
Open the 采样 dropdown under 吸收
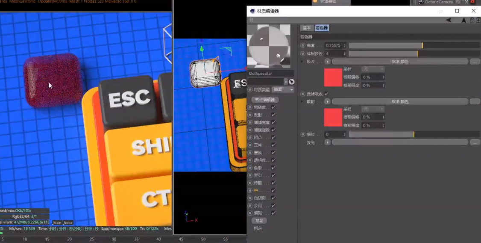pos(373,69)
